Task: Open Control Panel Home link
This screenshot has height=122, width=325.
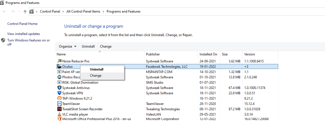Action: point(23,24)
